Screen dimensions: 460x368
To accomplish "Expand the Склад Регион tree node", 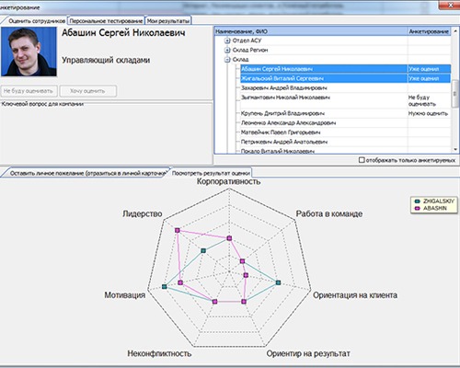I will pos(227,50).
